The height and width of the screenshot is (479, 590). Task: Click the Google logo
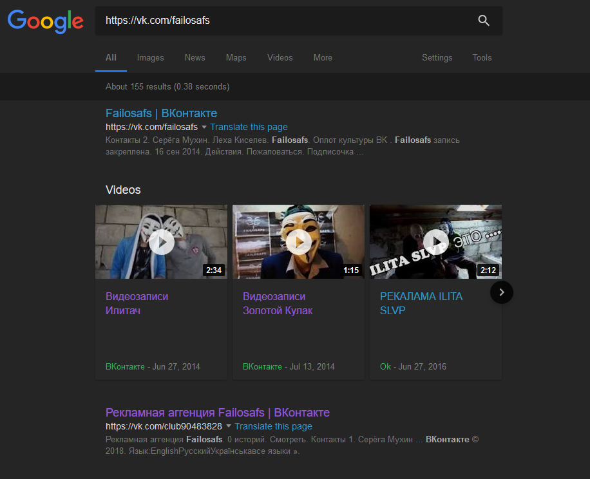pyautogui.click(x=46, y=21)
